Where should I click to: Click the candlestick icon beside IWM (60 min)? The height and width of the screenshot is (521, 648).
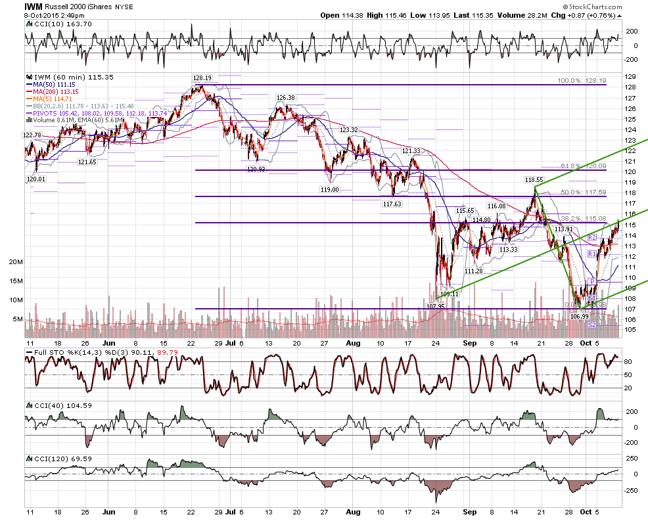(x=29, y=77)
